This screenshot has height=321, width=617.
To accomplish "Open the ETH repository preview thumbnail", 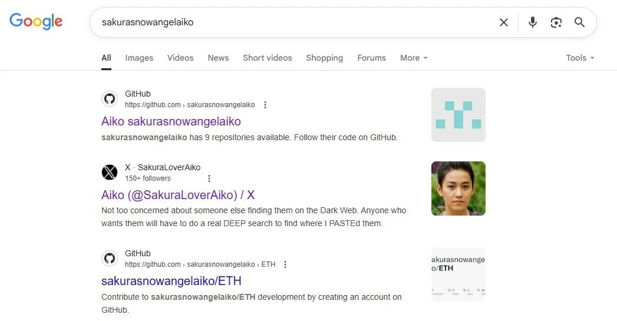I will [458, 274].
